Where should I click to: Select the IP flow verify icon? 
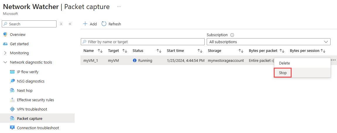[12, 72]
